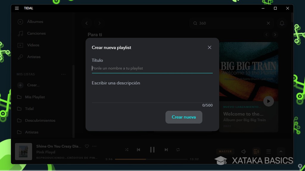305x171 pixels.
Task: Click the Shine On You Crazy Dia... song title
Action: 59,146
